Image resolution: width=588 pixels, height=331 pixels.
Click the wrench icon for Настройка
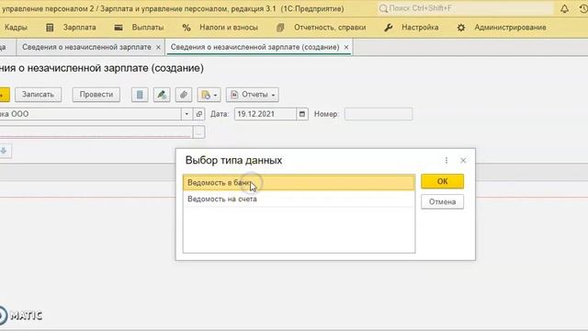click(388, 28)
